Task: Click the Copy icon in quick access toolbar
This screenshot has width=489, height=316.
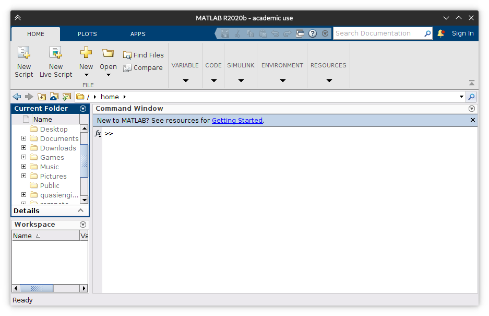Action: coord(250,33)
